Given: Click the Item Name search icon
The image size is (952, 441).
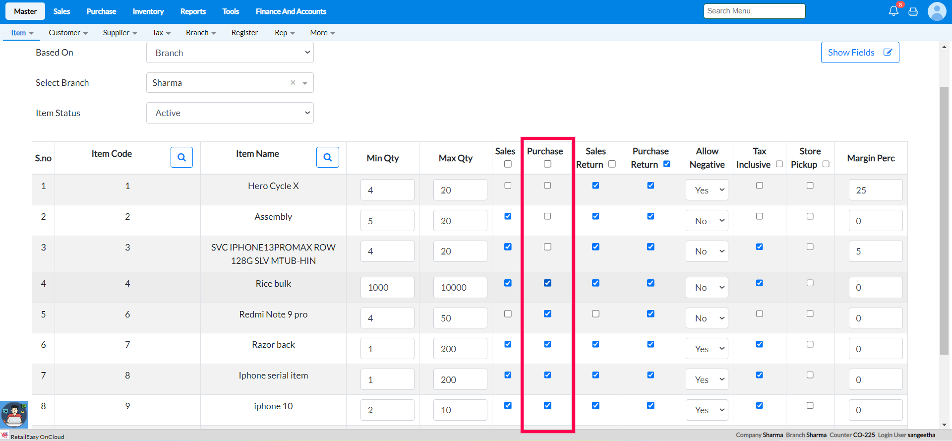Looking at the screenshot, I should coord(327,157).
